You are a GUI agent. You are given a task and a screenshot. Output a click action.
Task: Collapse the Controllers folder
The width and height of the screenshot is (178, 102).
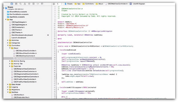pyautogui.click(x=8, y=45)
